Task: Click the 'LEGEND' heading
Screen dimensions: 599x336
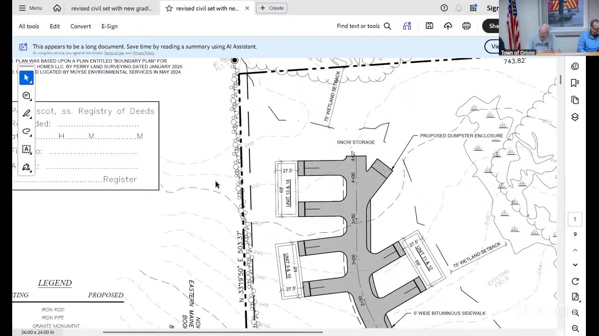Action: coord(55,283)
